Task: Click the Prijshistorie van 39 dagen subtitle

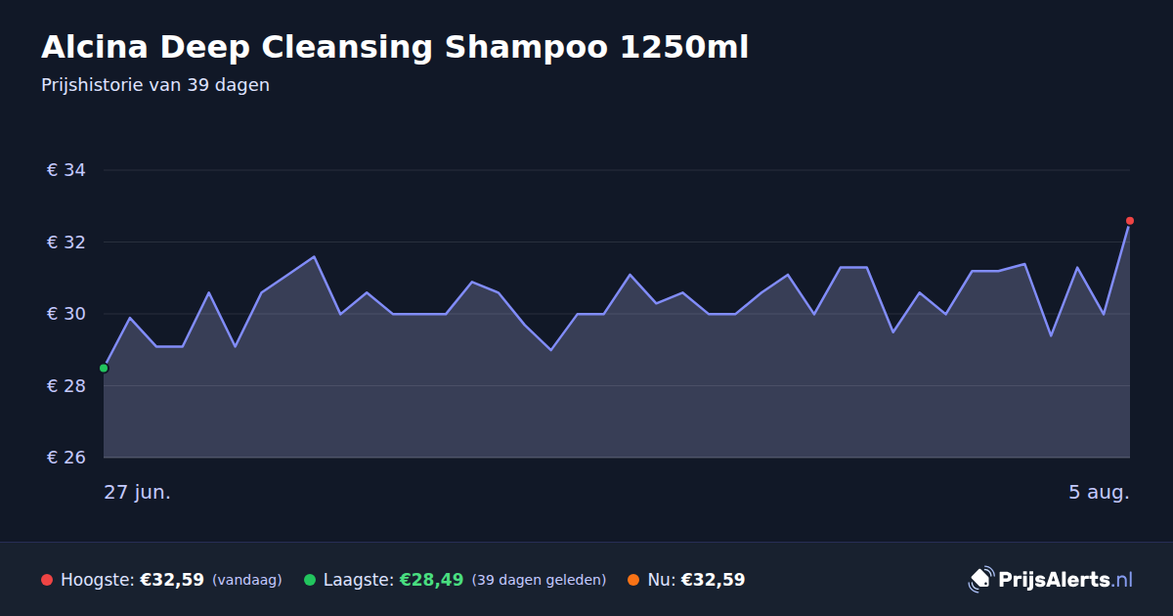Action: pos(155,85)
